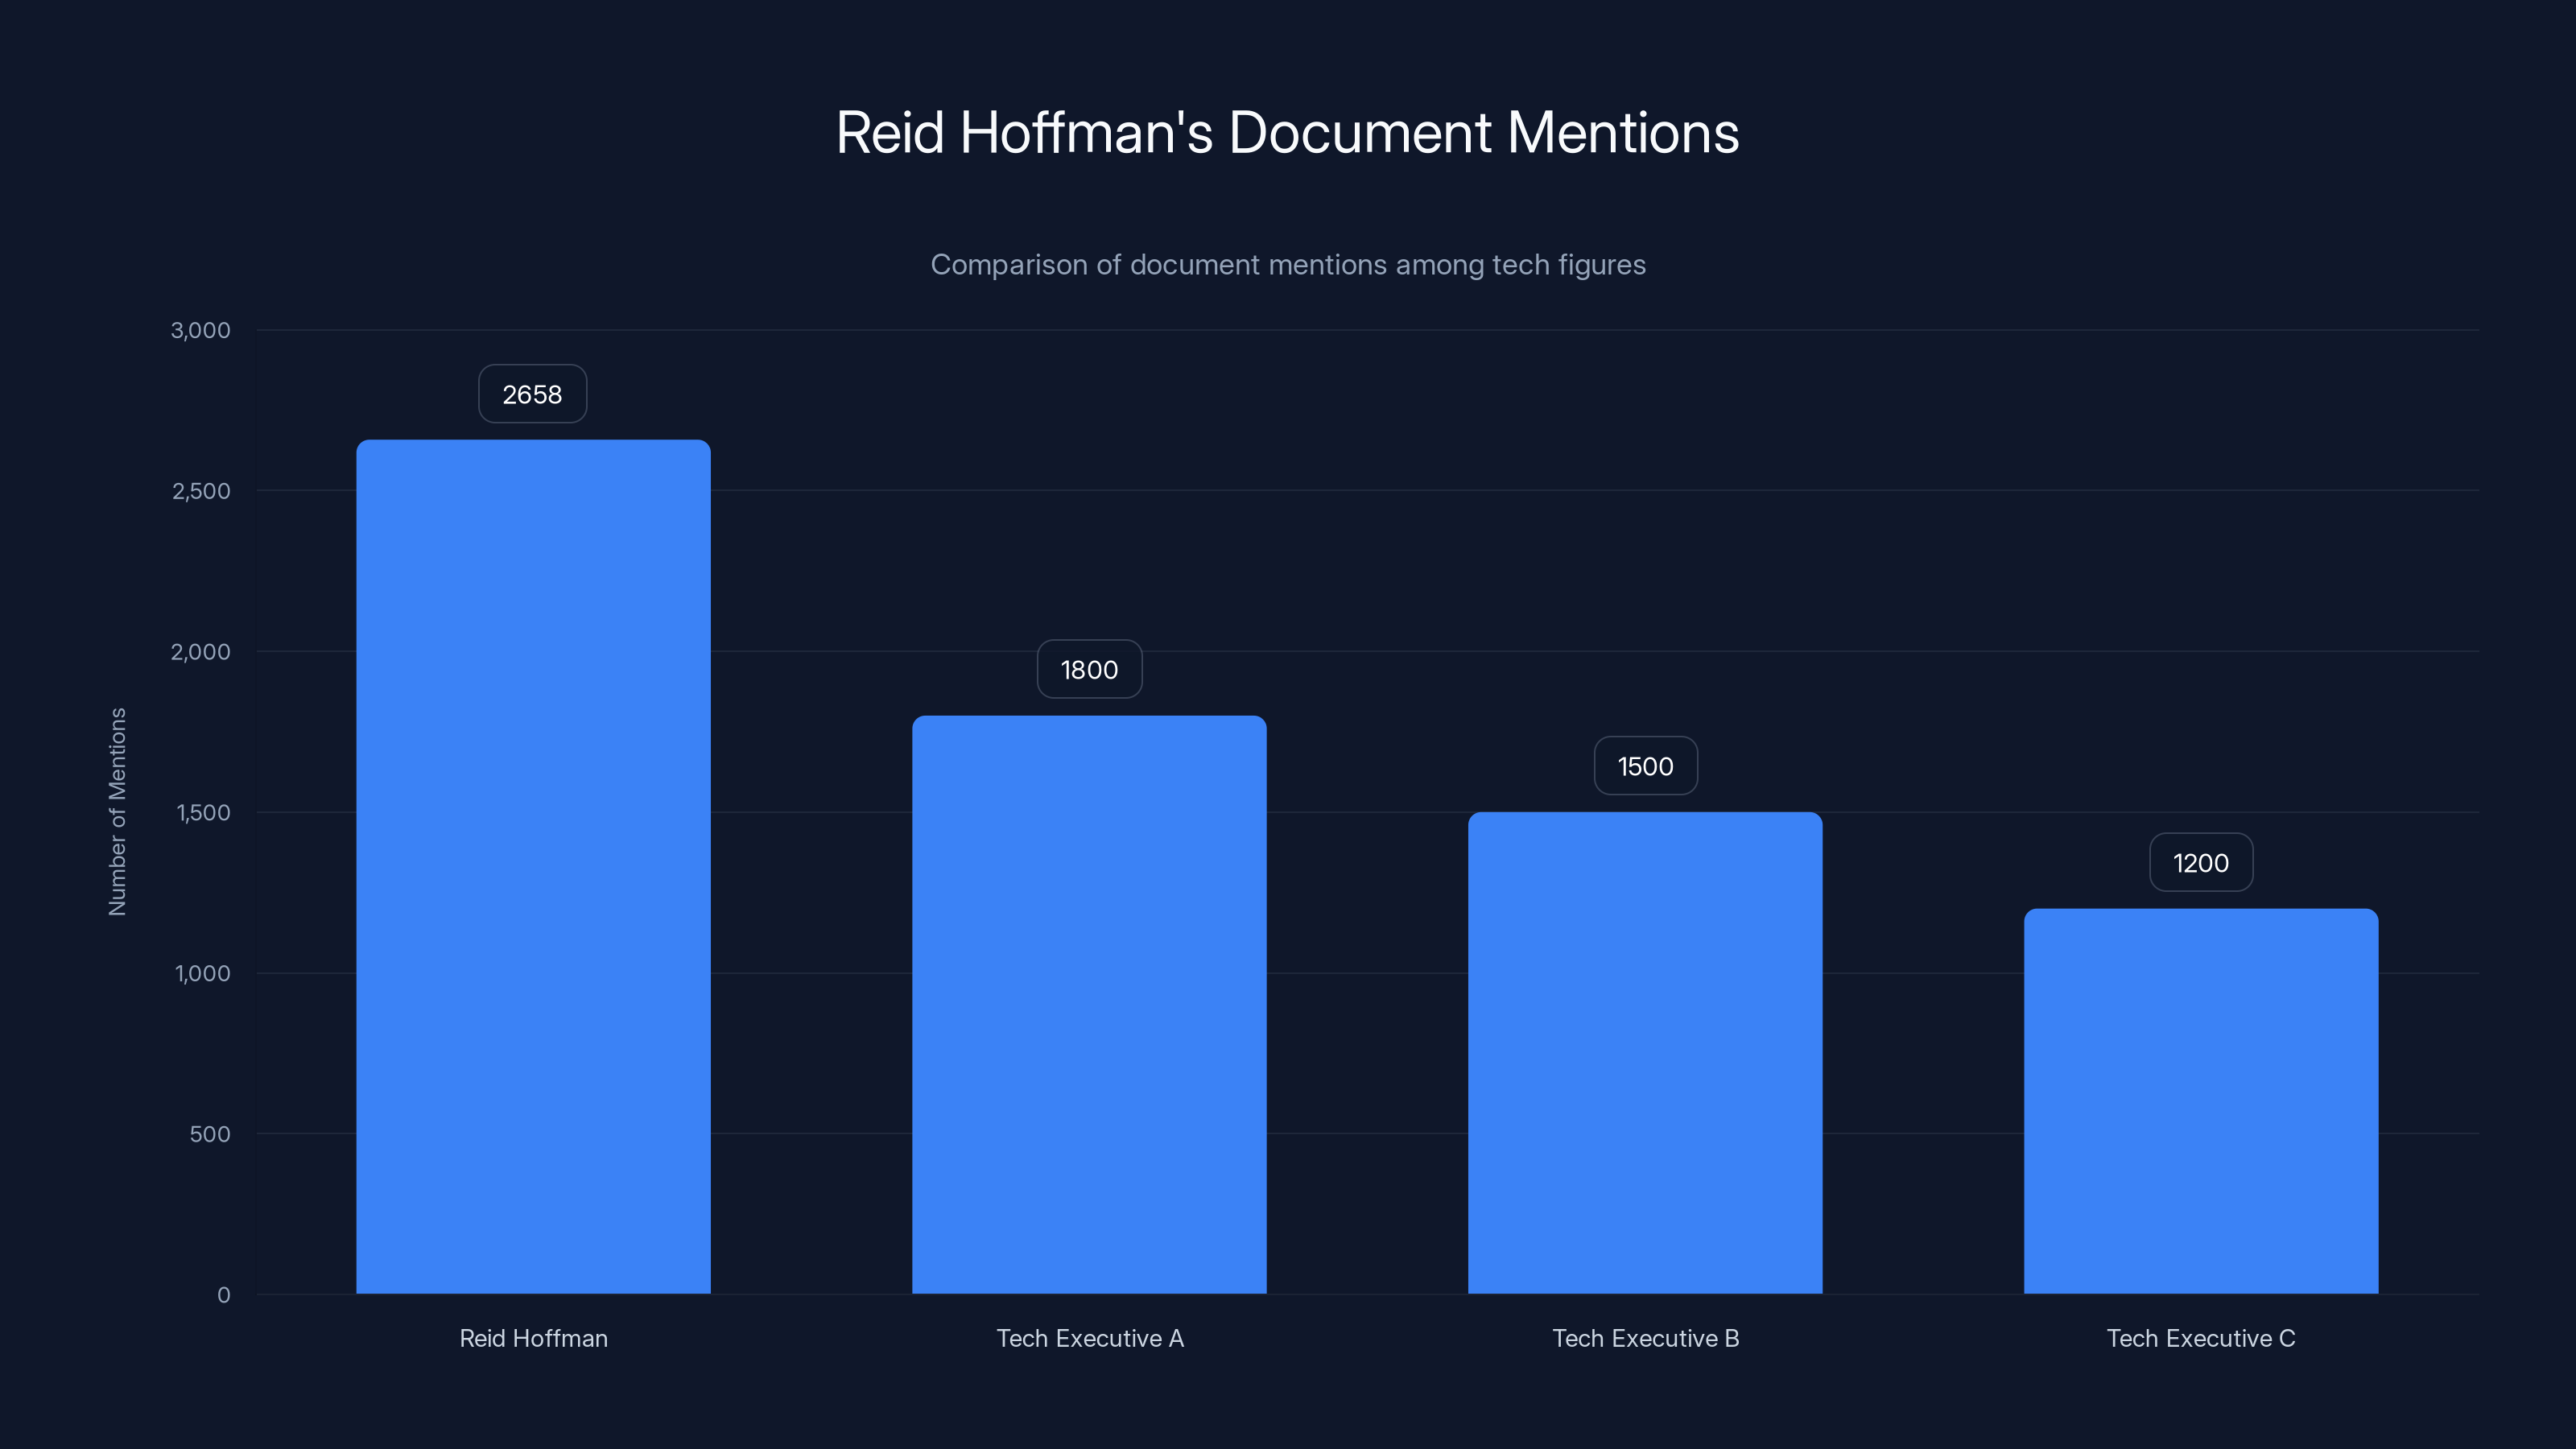Click the 500 tick label
2576x1449 pixels.
pos(211,1134)
